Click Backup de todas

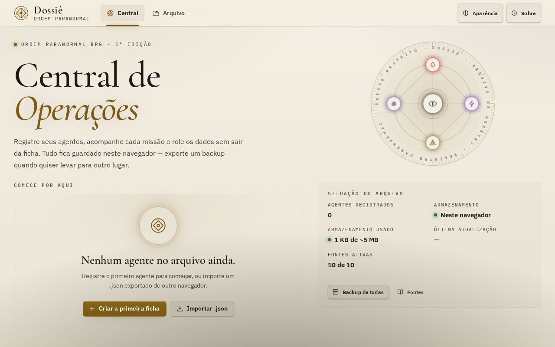tap(358, 292)
